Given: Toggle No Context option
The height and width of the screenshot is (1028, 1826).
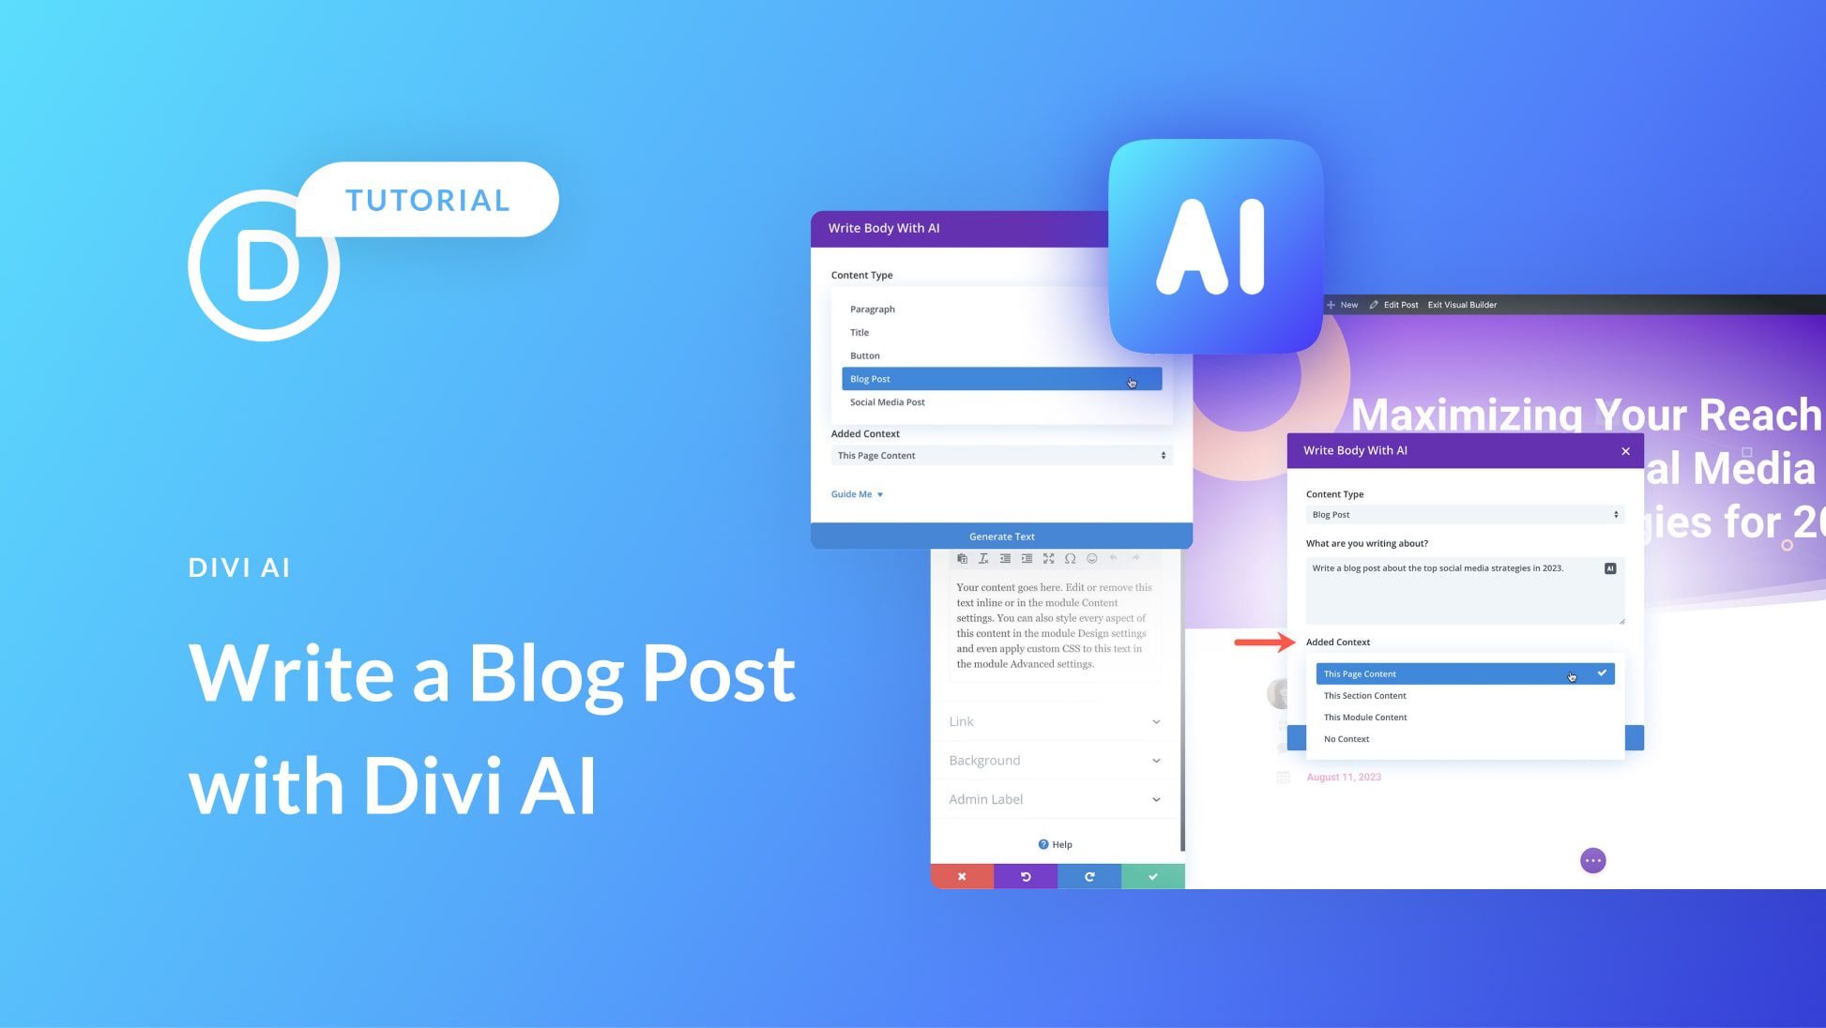Looking at the screenshot, I should 1346,738.
